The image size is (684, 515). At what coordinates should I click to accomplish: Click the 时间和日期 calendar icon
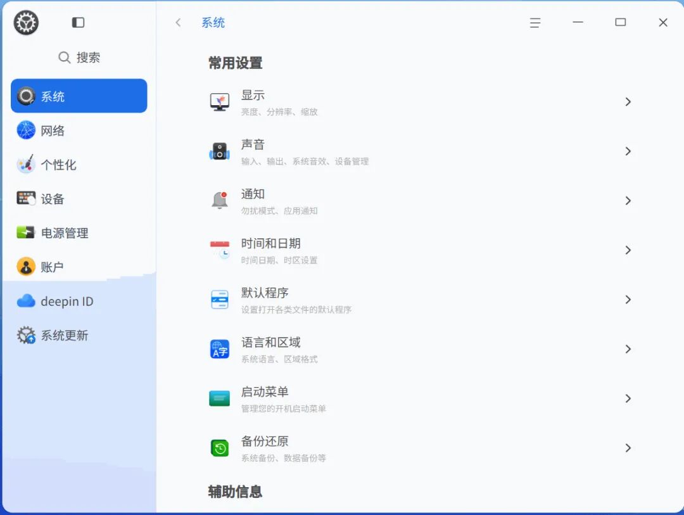coord(220,250)
